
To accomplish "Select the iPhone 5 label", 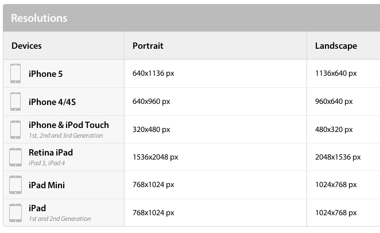I will click(x=45, y=74).
